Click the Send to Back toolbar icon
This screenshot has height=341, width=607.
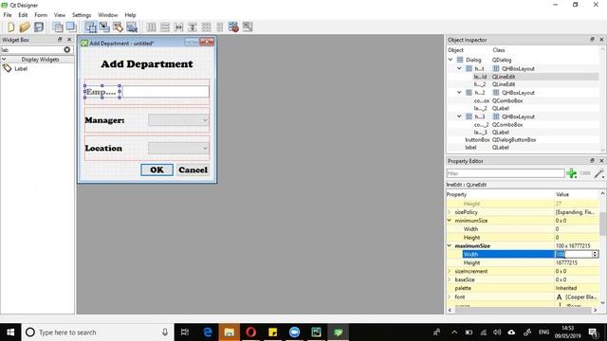coord(58,27)
